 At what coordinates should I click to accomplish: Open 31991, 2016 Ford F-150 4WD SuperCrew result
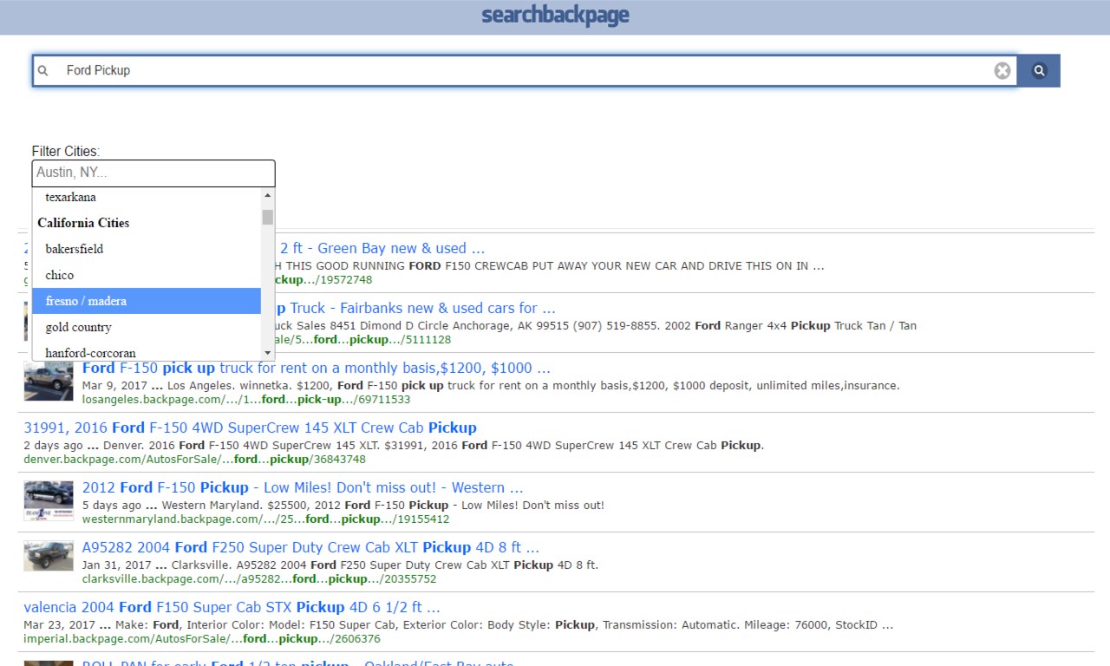[250, 428]
